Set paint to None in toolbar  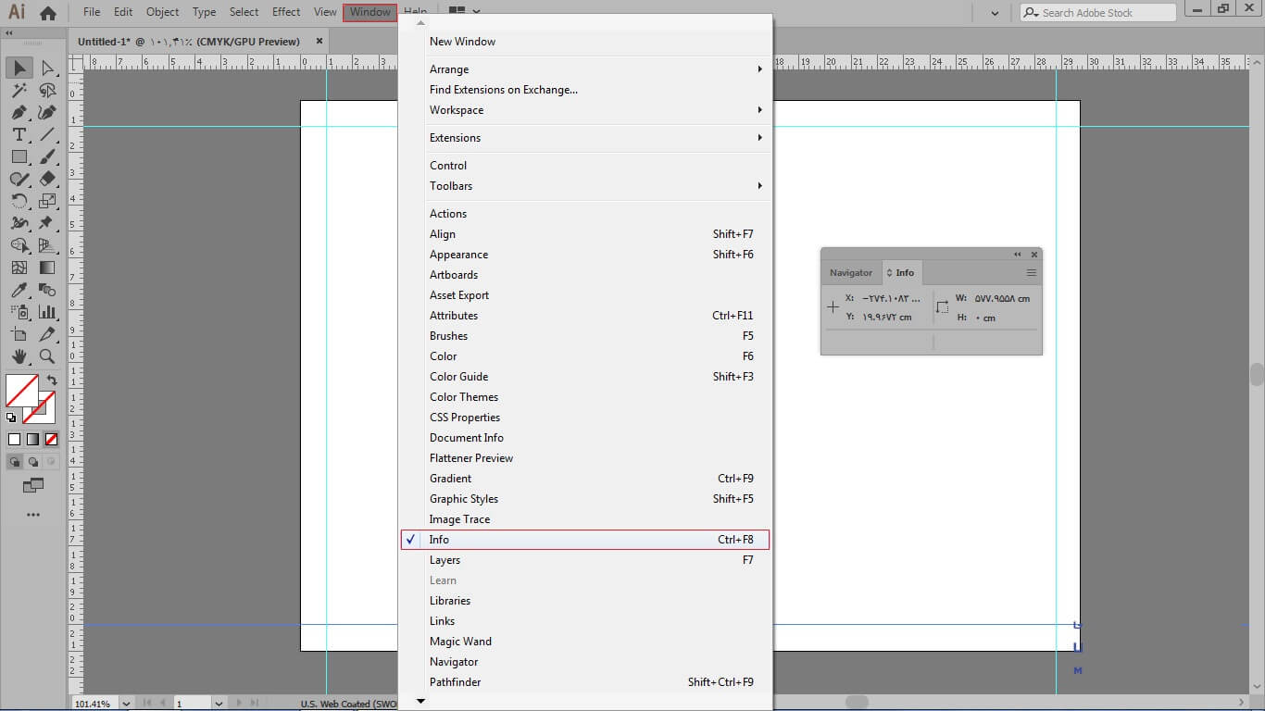pyautogui.click(x=52, y=440)
